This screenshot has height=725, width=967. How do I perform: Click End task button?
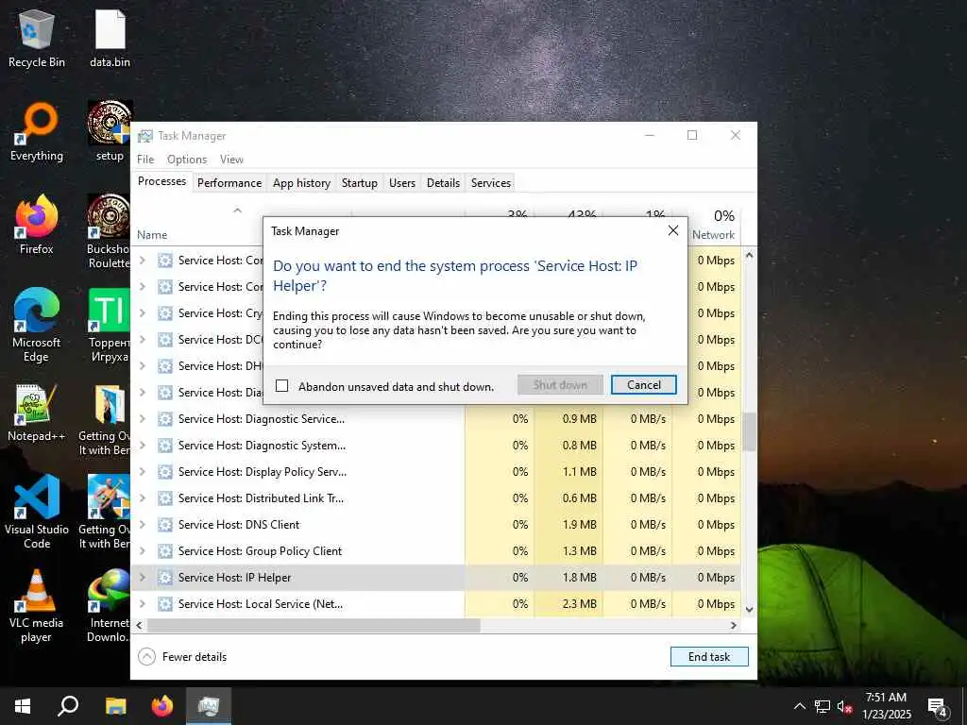(709, 657)
